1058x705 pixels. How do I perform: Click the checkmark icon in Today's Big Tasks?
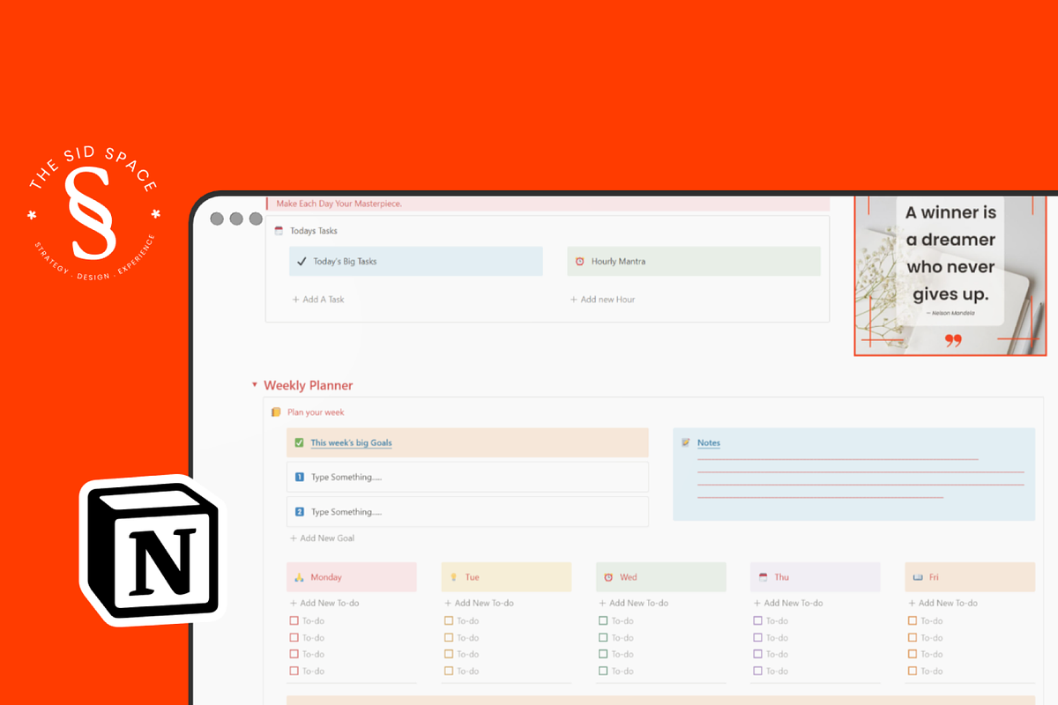(302, 262)
